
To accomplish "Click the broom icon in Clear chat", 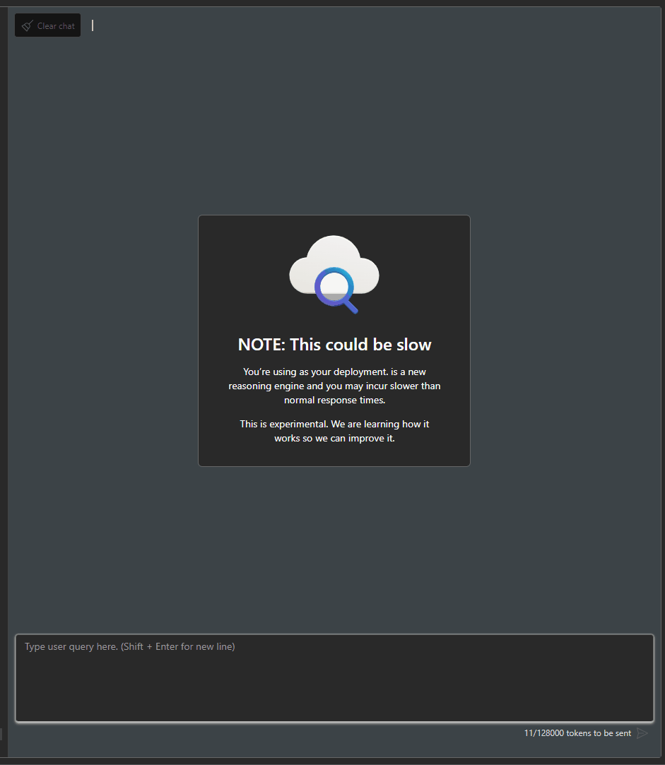I will (x=28, y=26).
